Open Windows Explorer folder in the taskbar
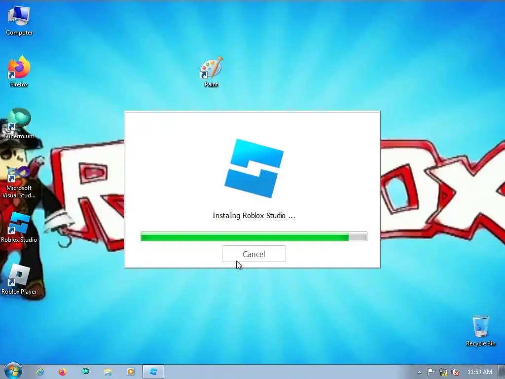505x379 pixels. (108, 372)
